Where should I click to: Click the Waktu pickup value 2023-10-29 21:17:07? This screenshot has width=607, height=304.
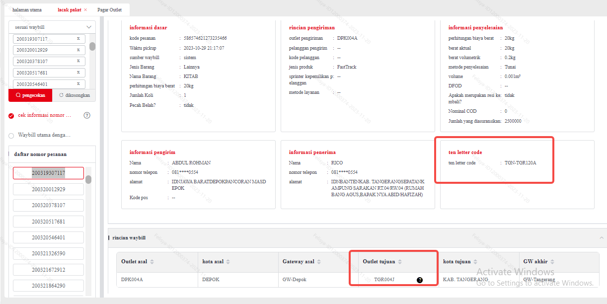coord(204,48)
